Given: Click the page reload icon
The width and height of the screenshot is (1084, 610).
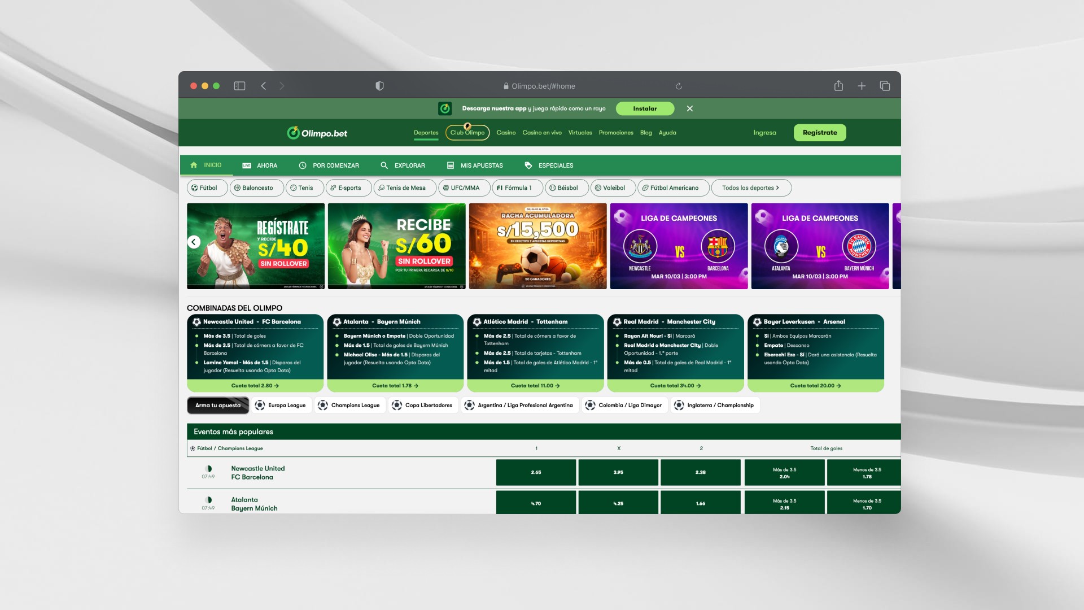Looking at the screenshot, I should tap(679, 86).
